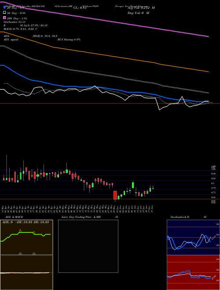220x290 pixels.
Task: Click the last green candlestick on the chart
Action: click(x=153, y=188)
